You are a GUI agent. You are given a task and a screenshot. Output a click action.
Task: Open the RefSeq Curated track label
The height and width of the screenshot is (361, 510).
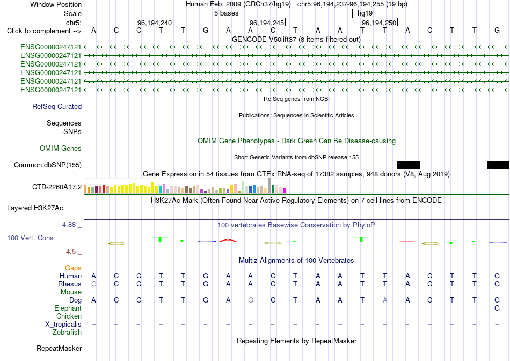pyautogui.click(x=57, y=106)
